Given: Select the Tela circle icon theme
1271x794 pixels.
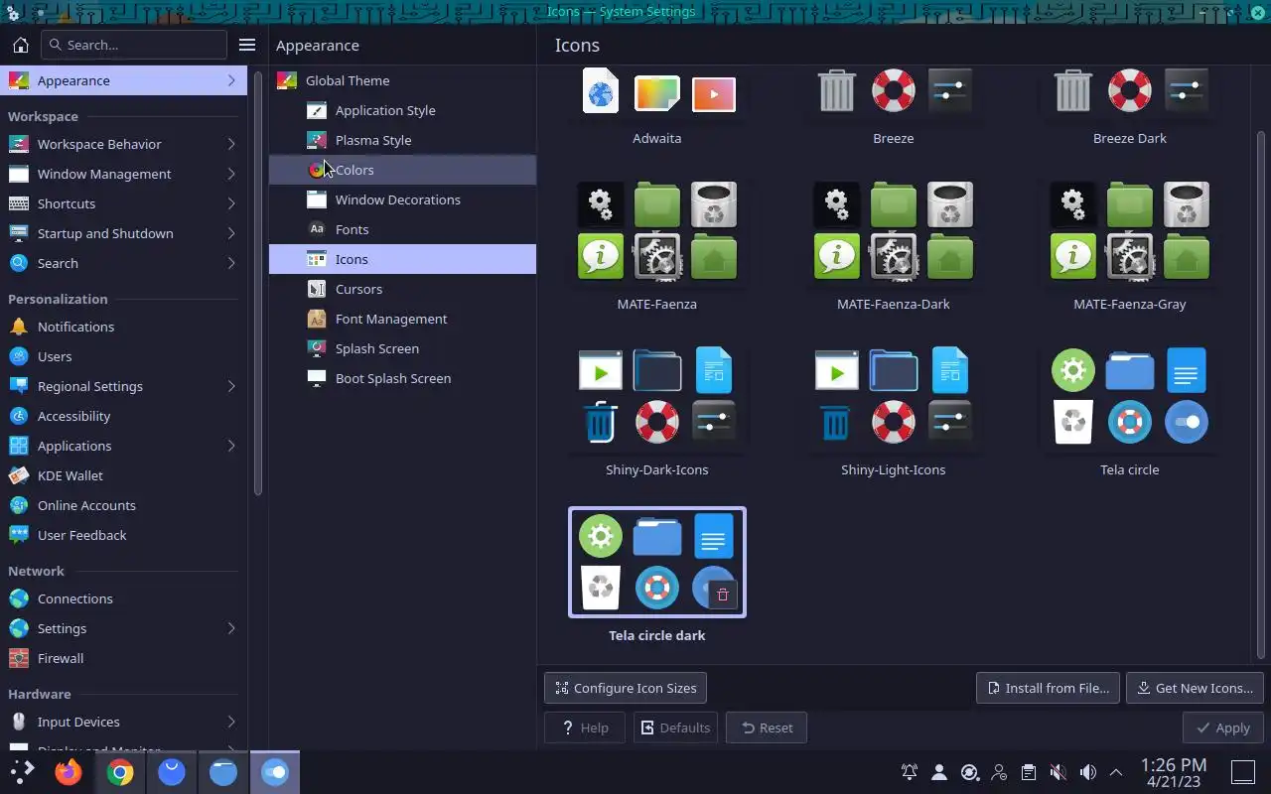Looking at the screenshot, I should (x=1130, y=412).
